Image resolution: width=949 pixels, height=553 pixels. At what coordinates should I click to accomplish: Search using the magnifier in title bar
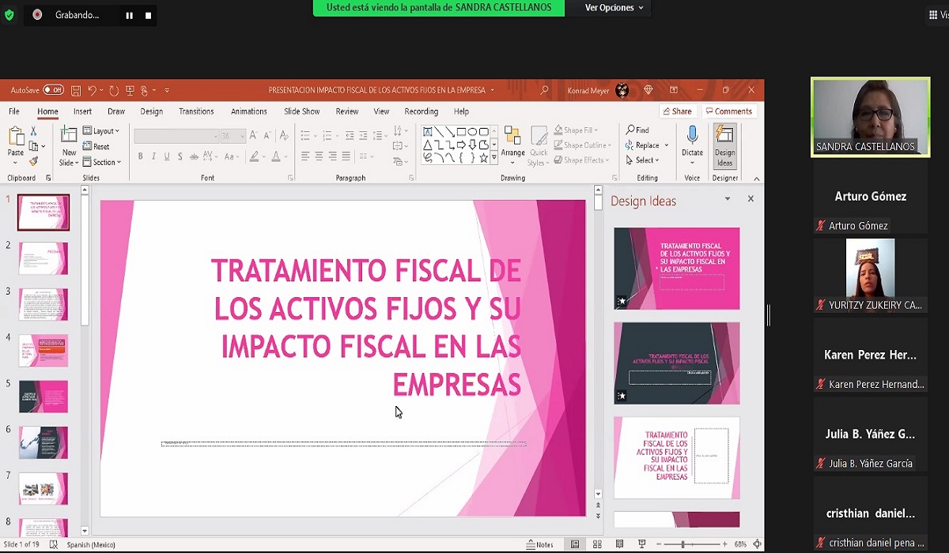[544, 90]
